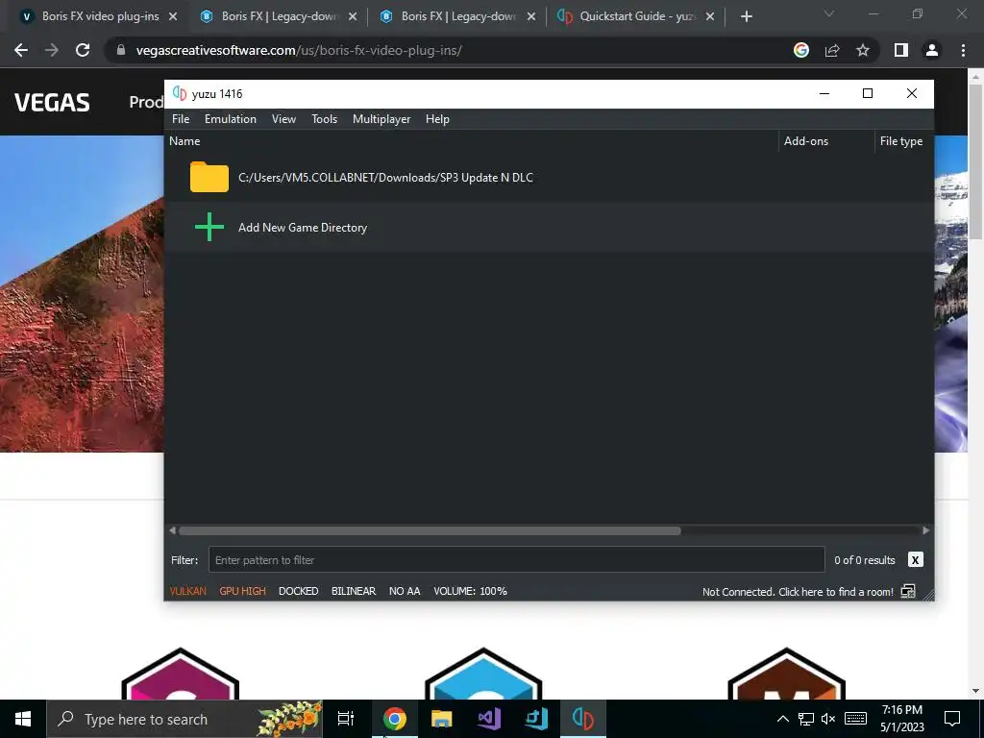Viewport: 984px width, 738px height.
Task: Open Chrome from the taskbar
Action: pyautogui.click(x=395, y=719)
